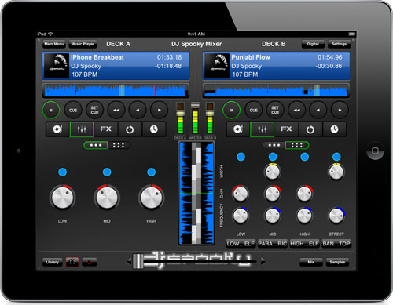The image size is (393, 305).
Task: Open Deck B loop tab
Action: tap(310, 129)
